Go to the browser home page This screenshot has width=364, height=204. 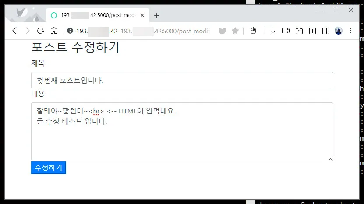click(x=54, y=31)
